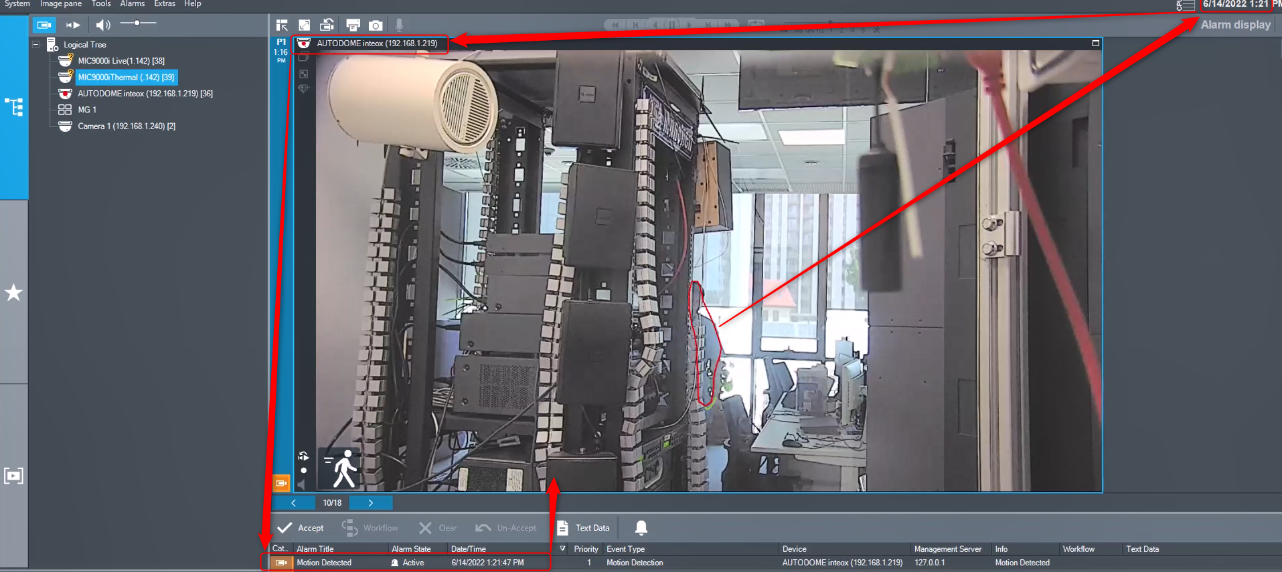Screen dimensions: 1282x572
Task: Open the Extras menu
Action: pos(165,4)
